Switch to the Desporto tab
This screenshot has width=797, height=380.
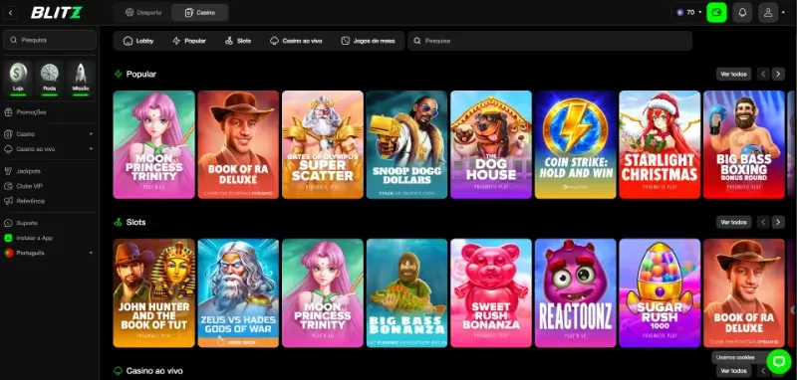[143, 13]
